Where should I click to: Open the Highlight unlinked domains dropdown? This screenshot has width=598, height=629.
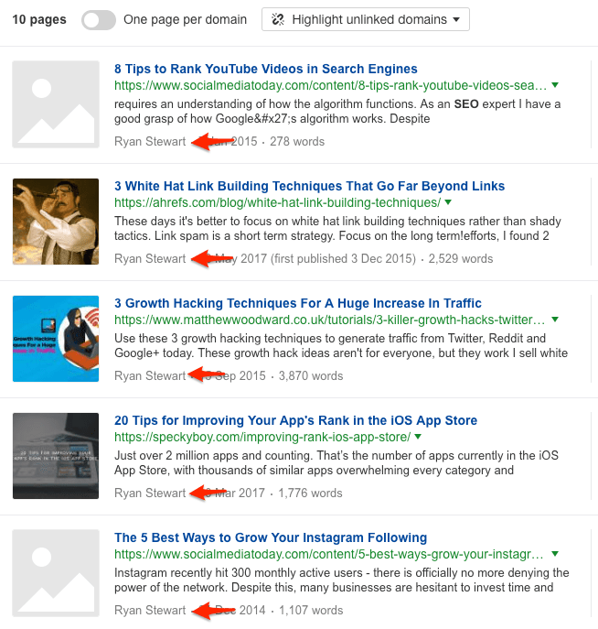[365, 20]
